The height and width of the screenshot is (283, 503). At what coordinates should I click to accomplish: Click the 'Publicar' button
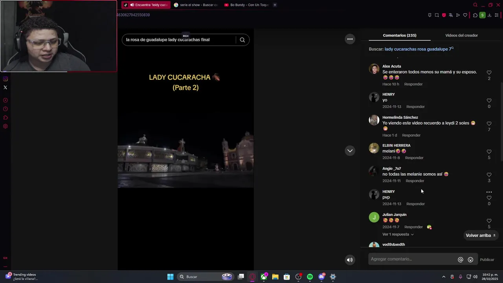487,260
